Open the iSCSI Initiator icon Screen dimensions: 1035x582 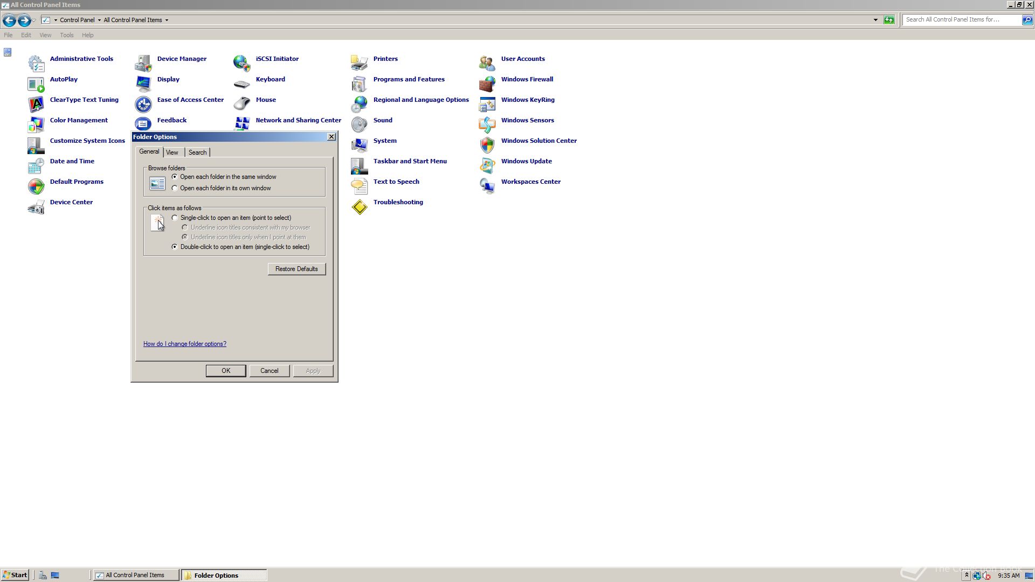tap(242, 64)
